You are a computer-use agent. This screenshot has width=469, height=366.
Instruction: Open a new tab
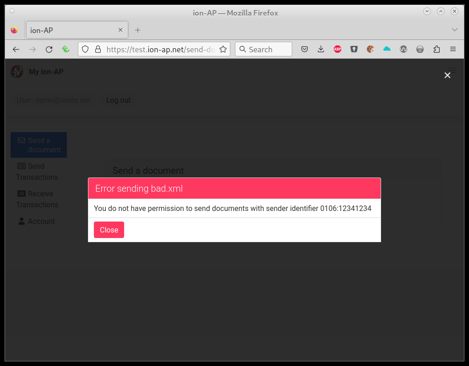point(137,30)
